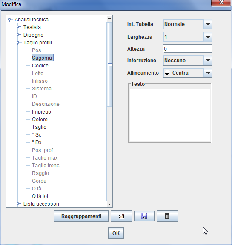Collapse the Taglio profili node

18,43
